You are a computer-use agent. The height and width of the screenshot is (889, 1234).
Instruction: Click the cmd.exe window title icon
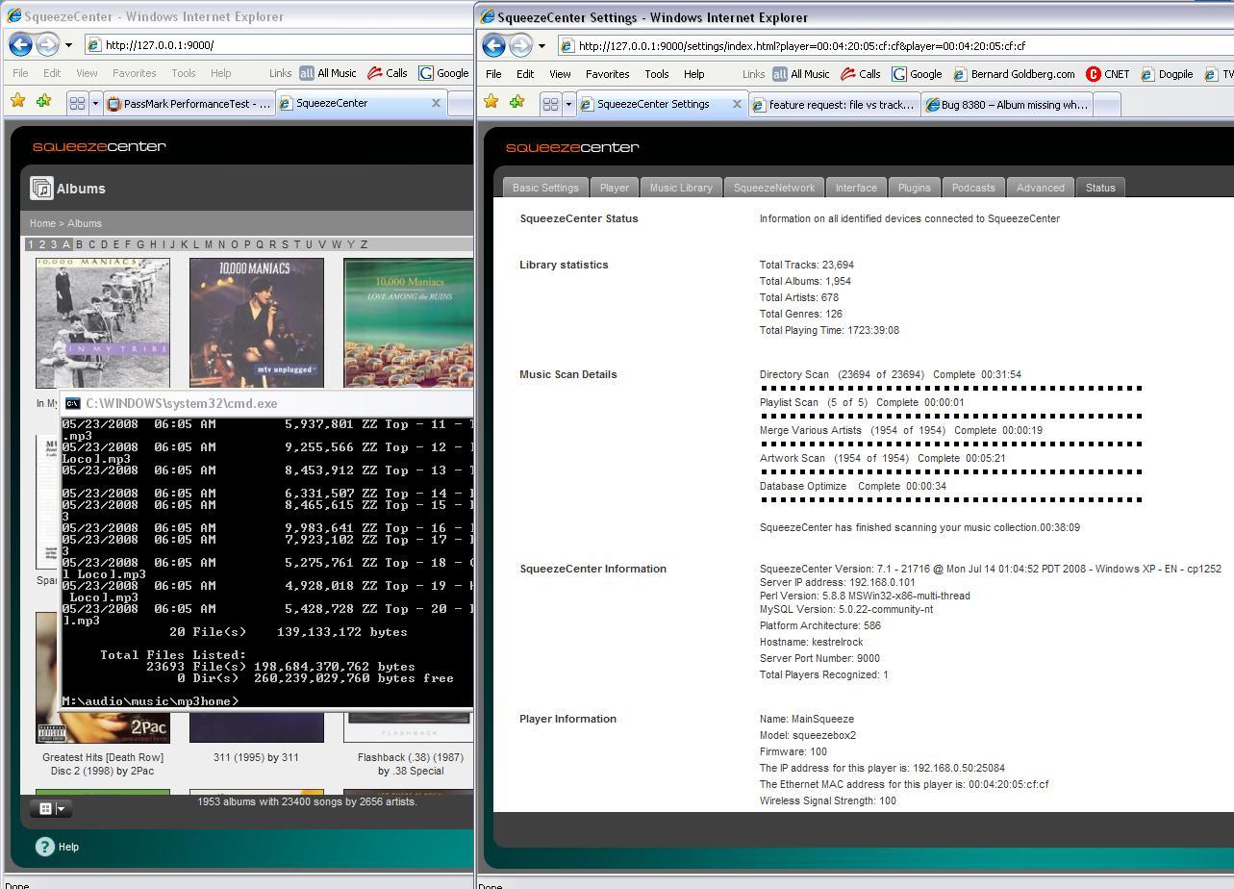(x=73, y=403)
